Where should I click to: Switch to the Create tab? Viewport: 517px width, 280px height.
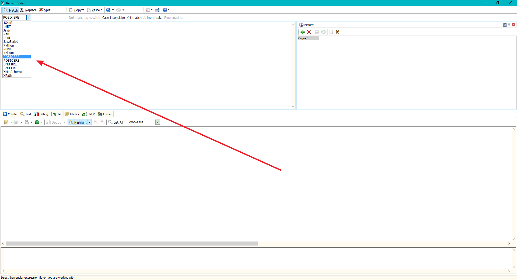(x=10, y=114)
